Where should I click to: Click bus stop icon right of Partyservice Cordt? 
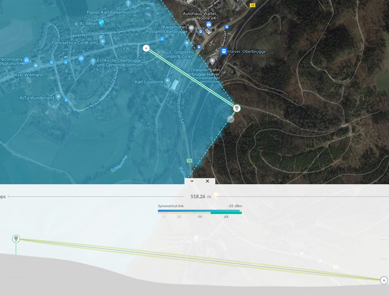coord(162,39)
